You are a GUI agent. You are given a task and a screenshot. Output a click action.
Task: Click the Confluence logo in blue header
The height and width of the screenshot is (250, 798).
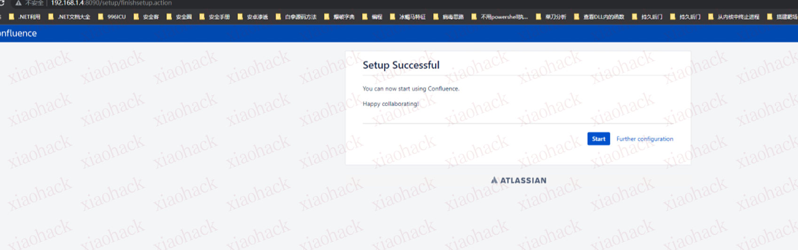pyautogui.click(x=18, y=33)
